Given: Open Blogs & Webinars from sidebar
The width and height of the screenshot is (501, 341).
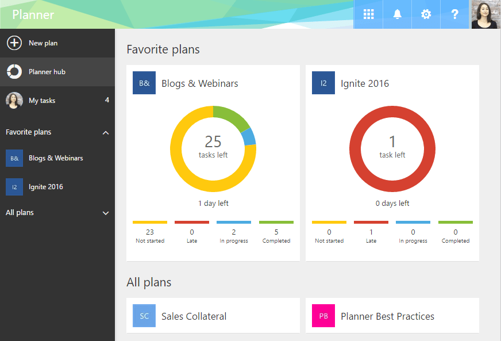Looking at the screenshot, I should point(57,158).
